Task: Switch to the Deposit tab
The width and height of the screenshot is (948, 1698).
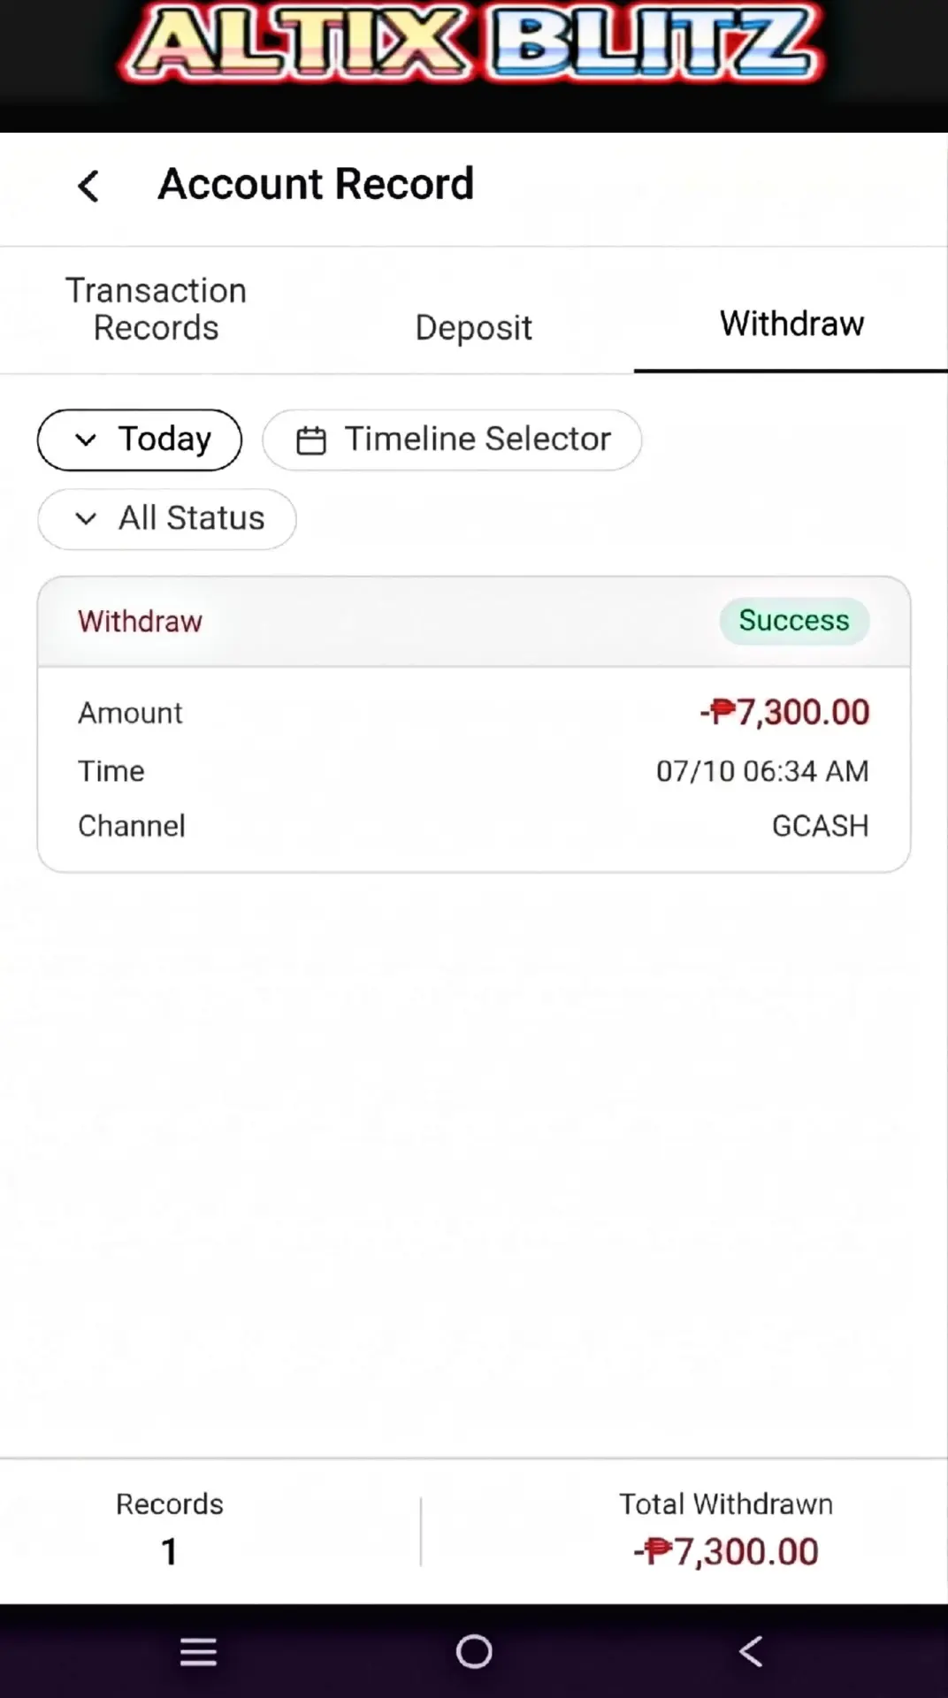Action: click(x=474, y=327)
